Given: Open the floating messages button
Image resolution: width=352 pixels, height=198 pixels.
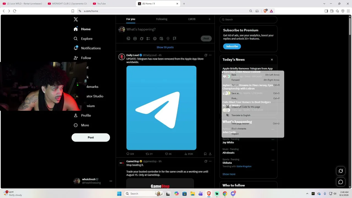Looking at the screenshot, I should 340,182.
